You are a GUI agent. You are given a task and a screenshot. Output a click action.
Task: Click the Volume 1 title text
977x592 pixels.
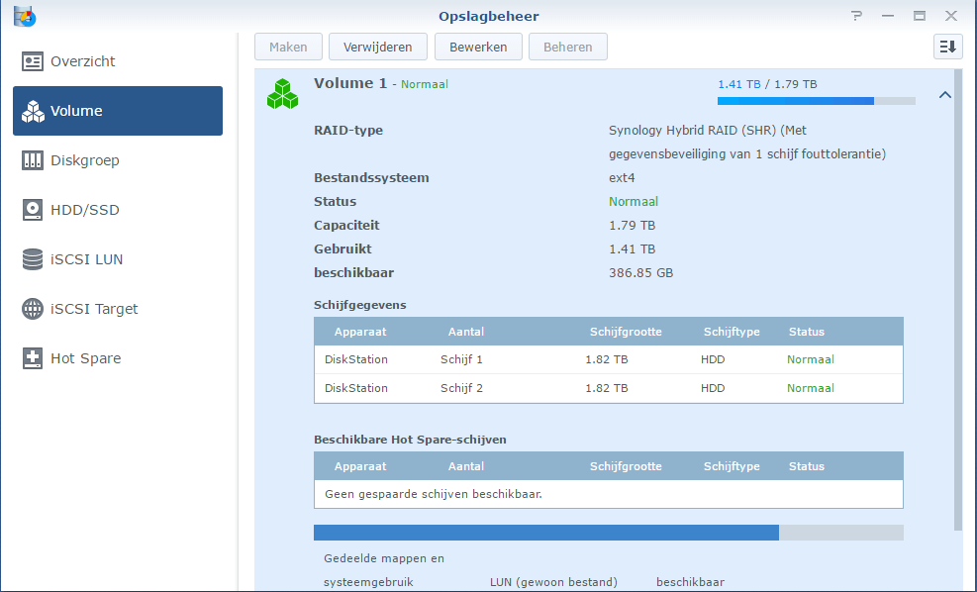tap(350, 83)
